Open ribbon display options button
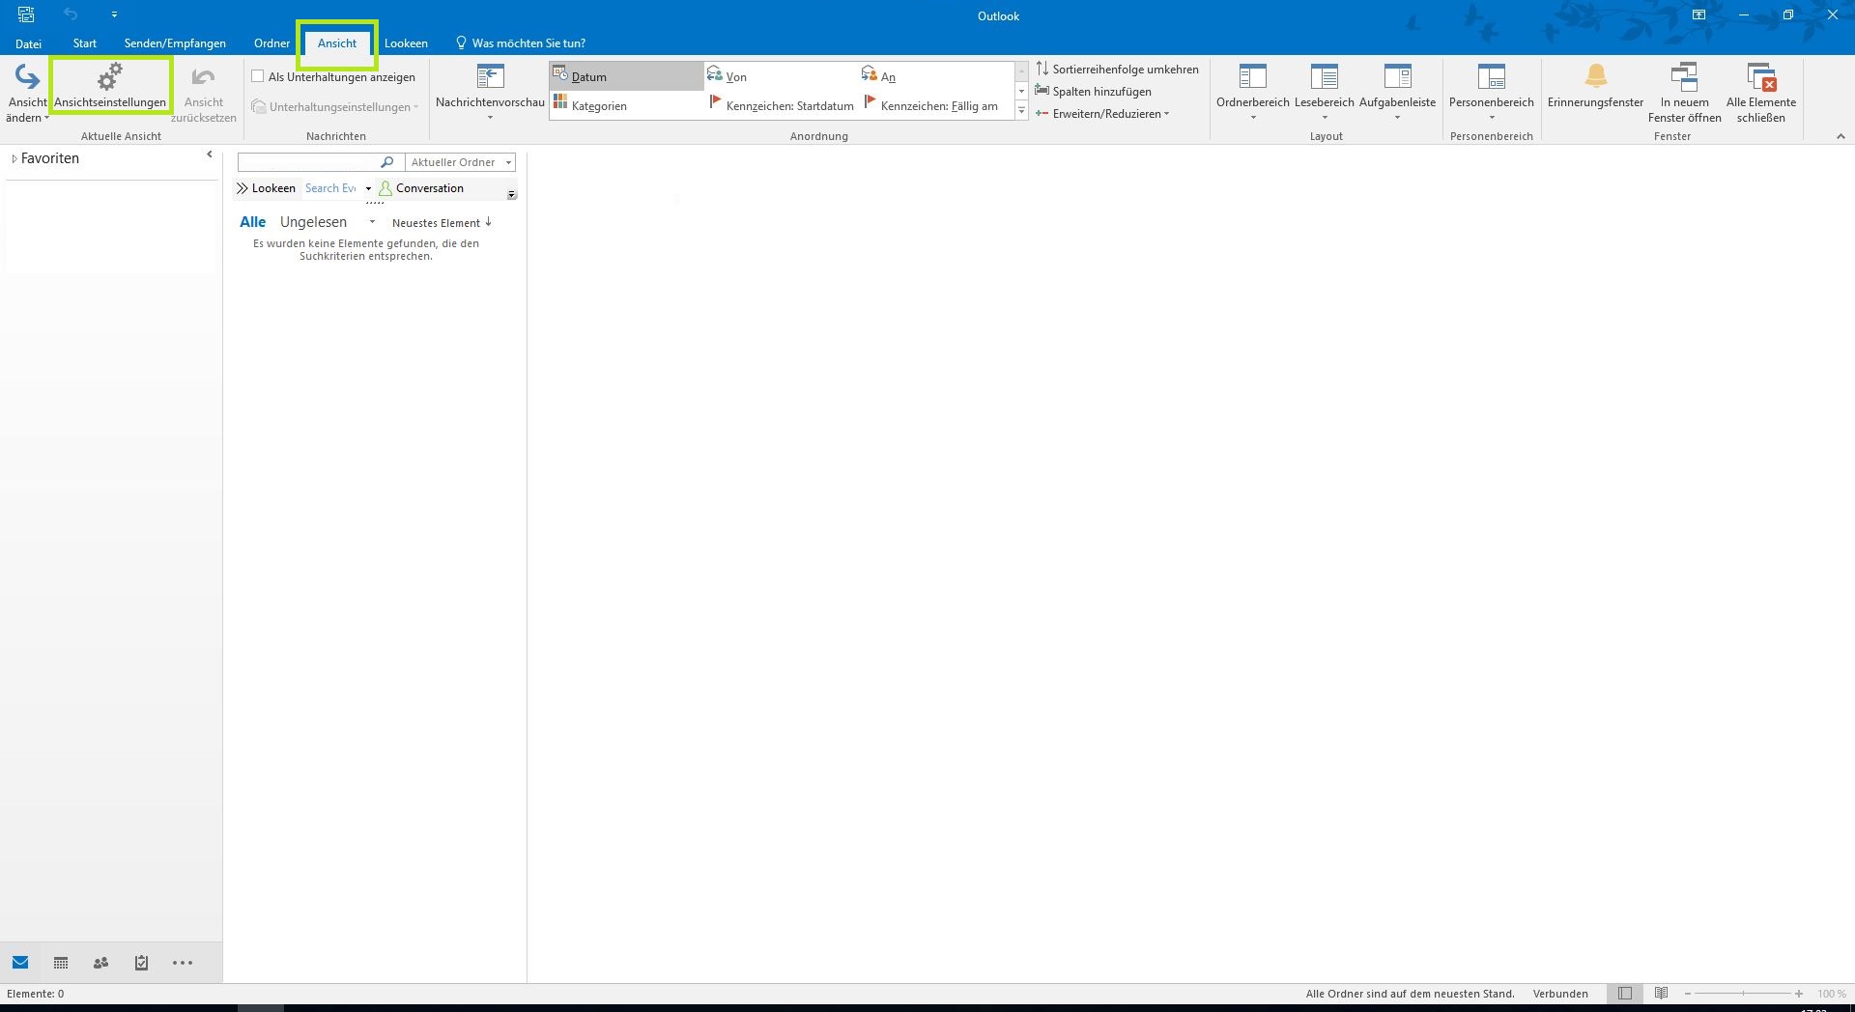1855x1012 pixels. click(1698, 14)
